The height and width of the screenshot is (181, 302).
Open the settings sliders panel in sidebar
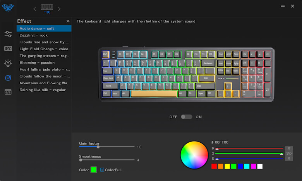8,34
